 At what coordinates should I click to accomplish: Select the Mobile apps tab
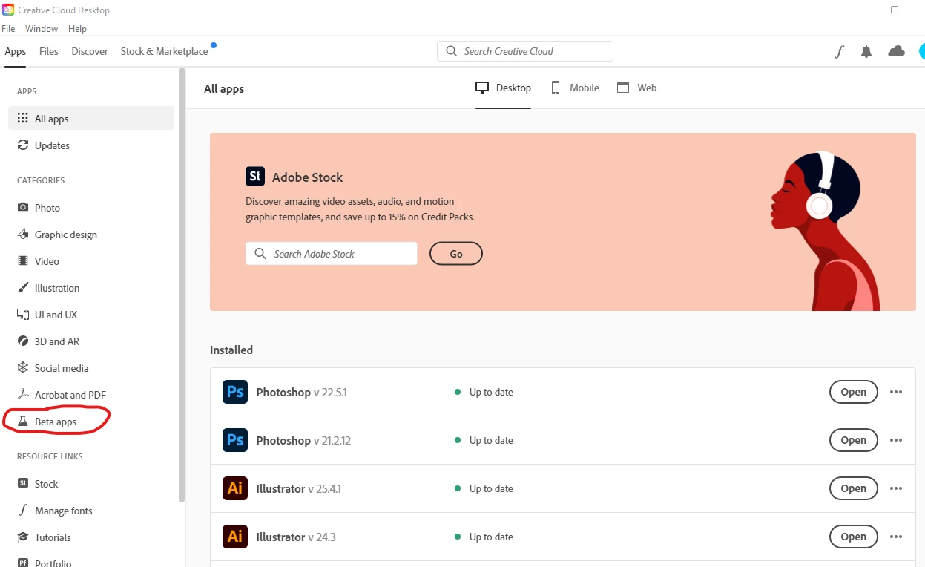[x=575, y=88]
